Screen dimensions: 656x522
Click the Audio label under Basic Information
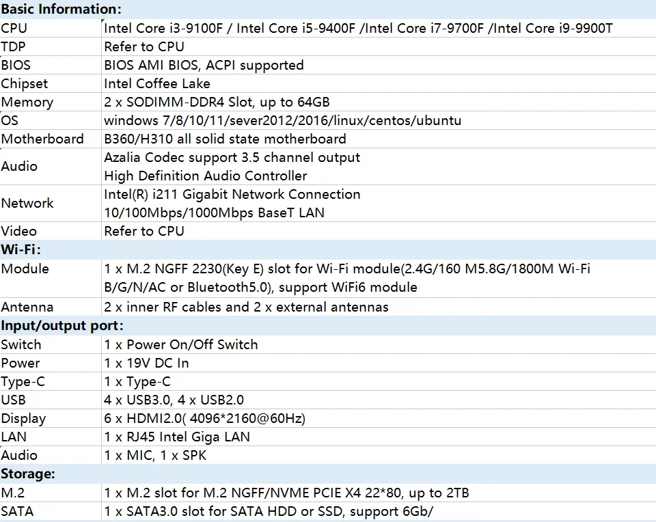click(50, 167)
